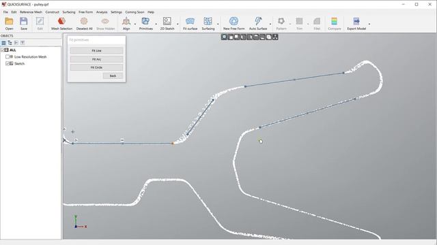The height and width of the screenshot is (245, 437).
Task: Click the Fit surface tool
Action: [190, 24]
